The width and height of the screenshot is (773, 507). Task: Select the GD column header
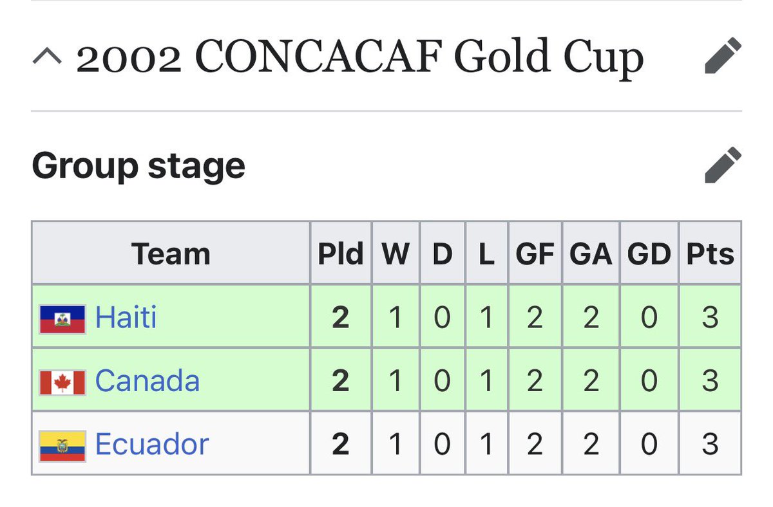649,253
